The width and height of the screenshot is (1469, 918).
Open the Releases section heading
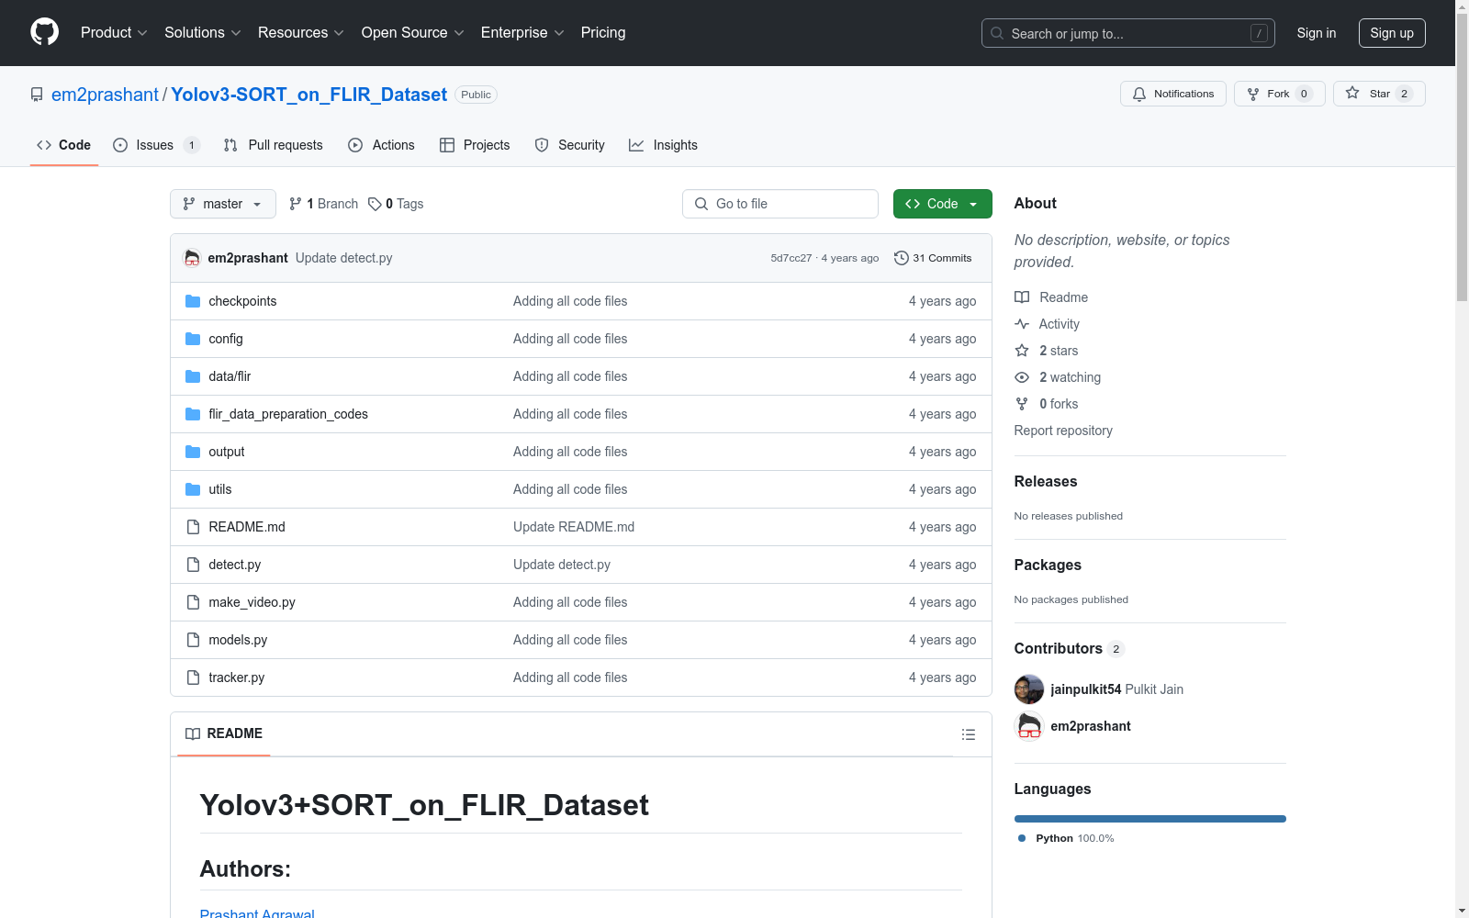(1046, 481)
